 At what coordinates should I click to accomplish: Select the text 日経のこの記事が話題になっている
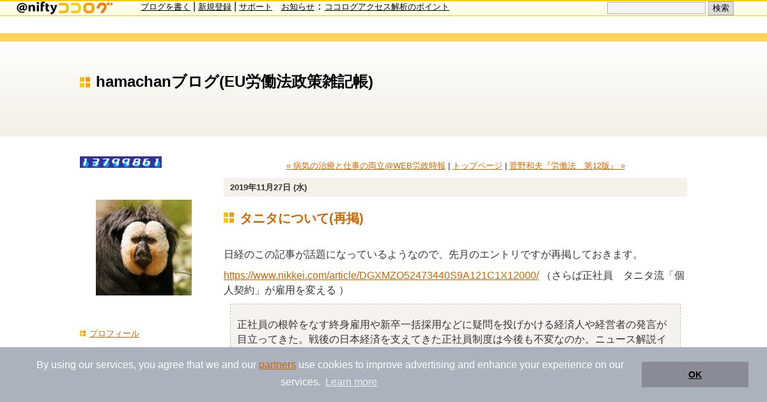coord(306,255)
